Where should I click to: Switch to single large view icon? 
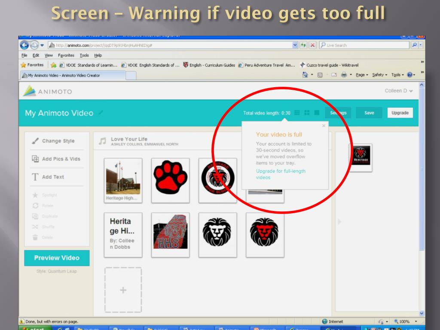pyautogui.click(x=317, y=113)
